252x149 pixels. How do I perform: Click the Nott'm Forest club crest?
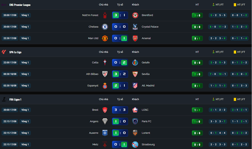click(105, 15)
